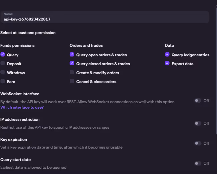
Task: Toggle Query start date on
Action: [198, 163]
